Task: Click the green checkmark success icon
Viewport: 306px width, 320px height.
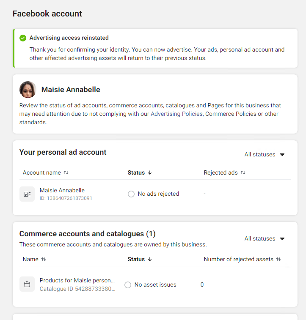Action: click(x=23, y=38)
